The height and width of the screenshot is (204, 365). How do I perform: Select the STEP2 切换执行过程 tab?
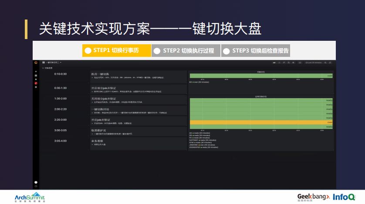pyautogui.click(x=186, y=50)
